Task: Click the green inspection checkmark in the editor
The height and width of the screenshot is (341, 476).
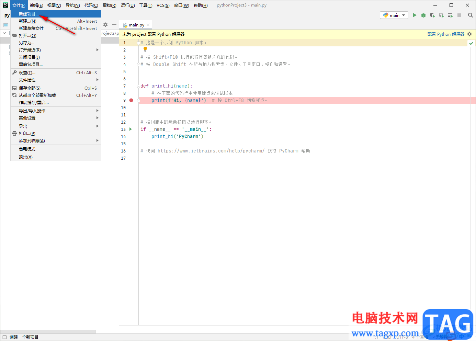Action: 471,43
